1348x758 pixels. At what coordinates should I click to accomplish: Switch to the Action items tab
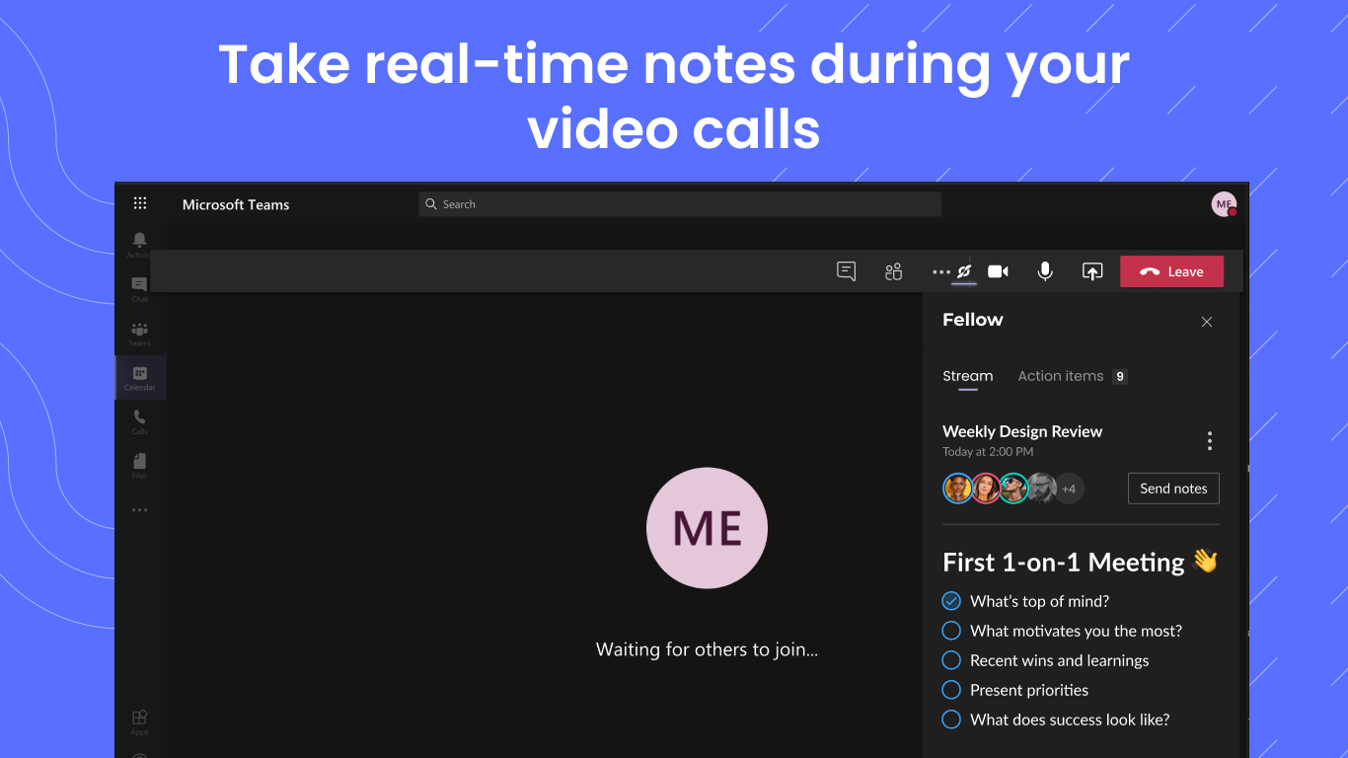click(x=1060, y=376)
